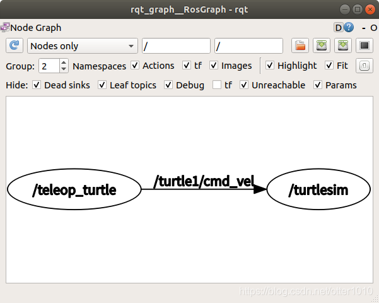The height and width of the screenshot is (303, 379).
Task: Maximize the rqt window
Action: [358, 9]
